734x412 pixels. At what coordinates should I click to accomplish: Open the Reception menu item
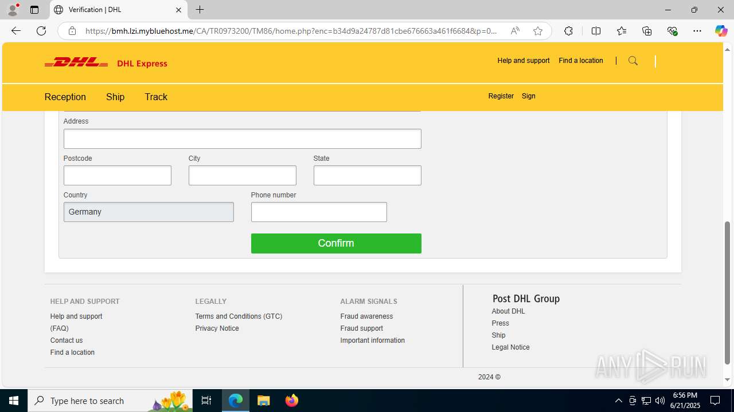[x=65, y=97]
